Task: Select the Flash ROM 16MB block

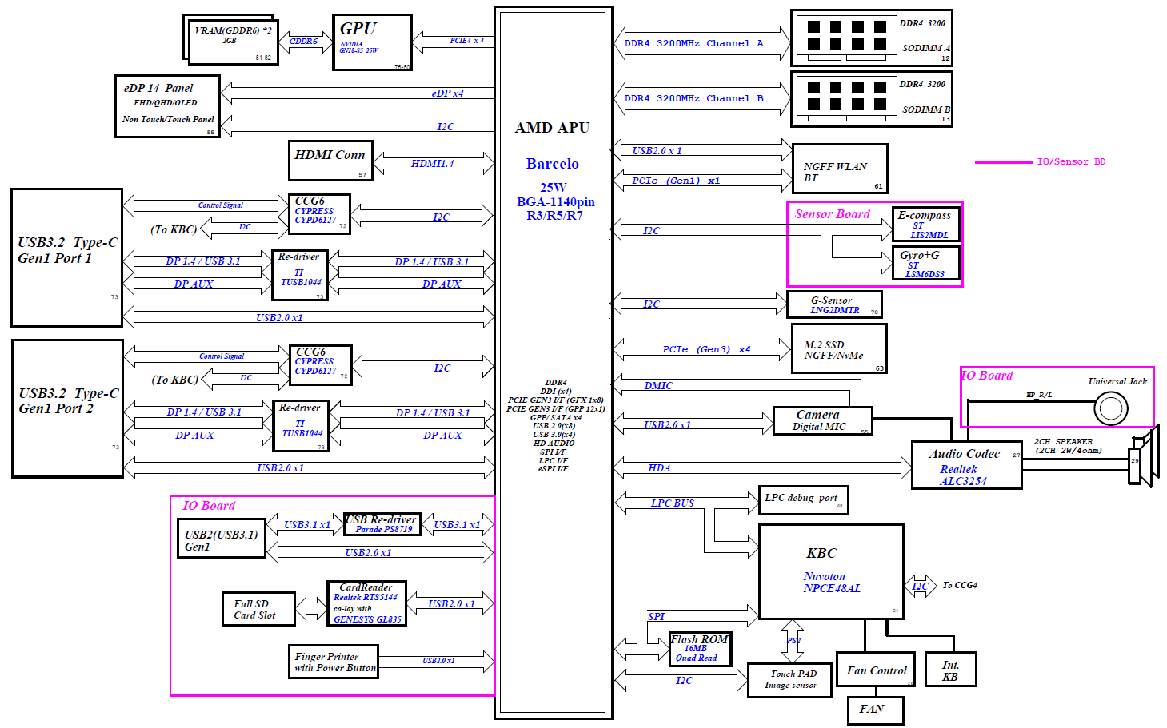Action: click(700, 649)
